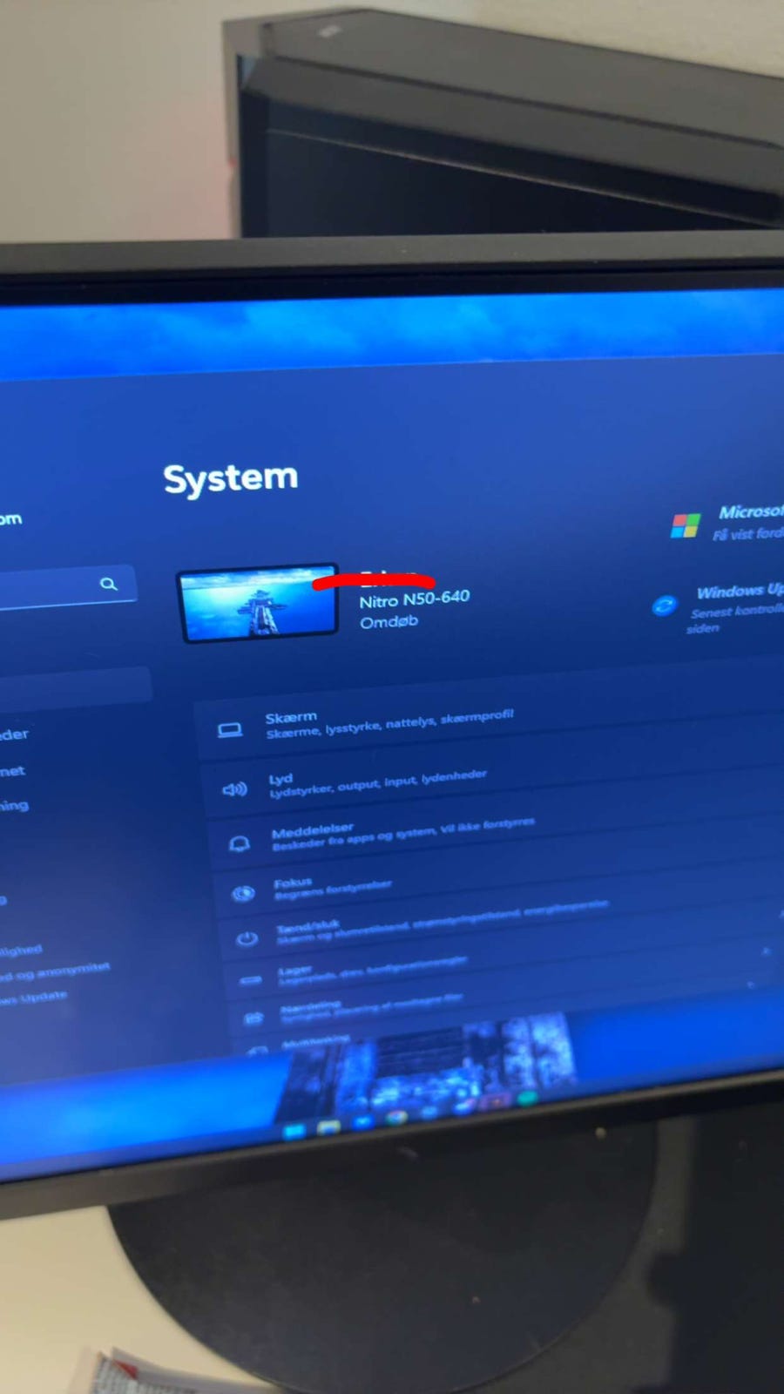The width and height of the screenshot is (784, 1394).
Task: Open the Nærdeling row title
Action: [311, 1006]
